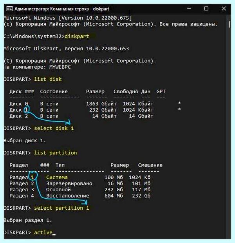Click the 'Диск 1' row label
The image size is (235, 243).
point(19,110)
